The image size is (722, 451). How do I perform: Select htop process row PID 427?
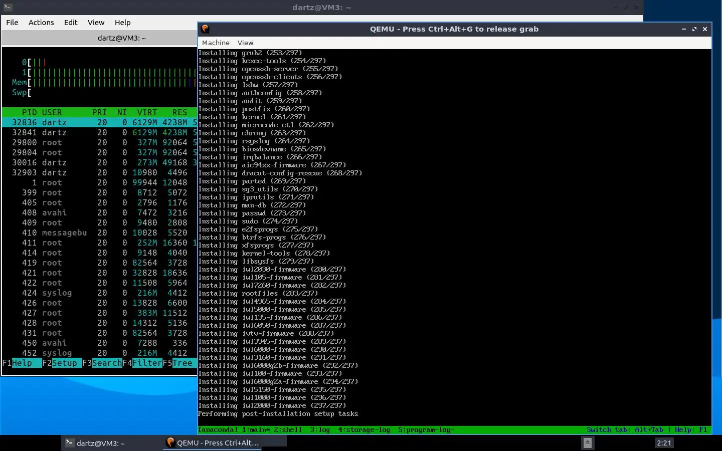point(100,313)
